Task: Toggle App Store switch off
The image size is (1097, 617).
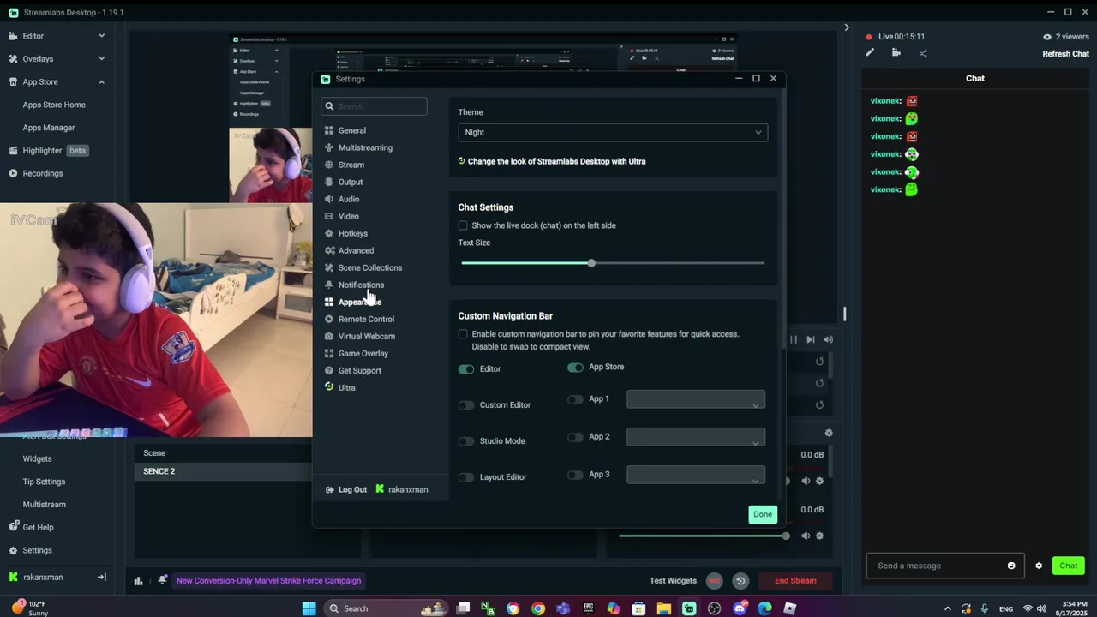Action: tap(575, 368)
